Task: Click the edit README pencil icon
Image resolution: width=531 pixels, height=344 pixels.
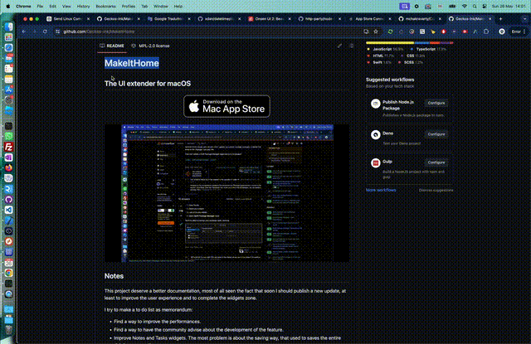Action: (x=339, y=46)
